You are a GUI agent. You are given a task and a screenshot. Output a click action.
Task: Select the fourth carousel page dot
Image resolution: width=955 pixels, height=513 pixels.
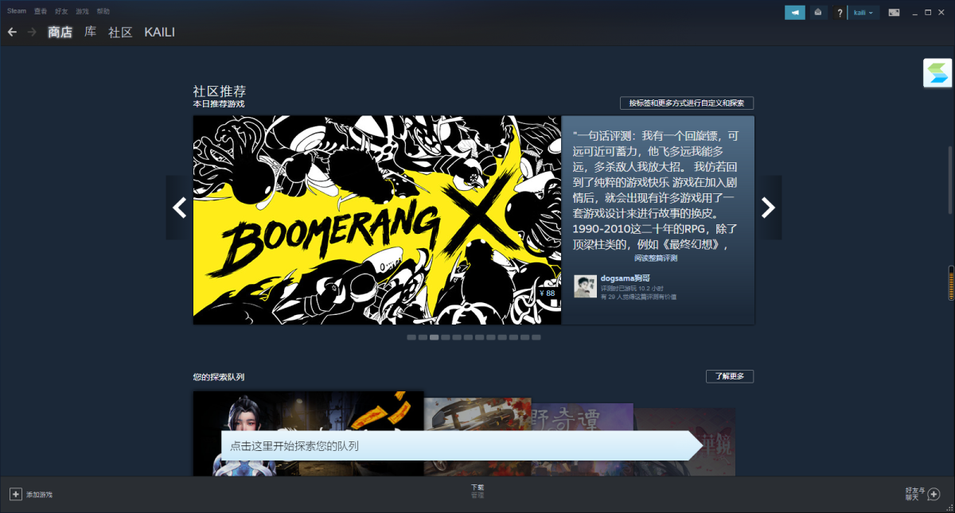click(446, 337)
